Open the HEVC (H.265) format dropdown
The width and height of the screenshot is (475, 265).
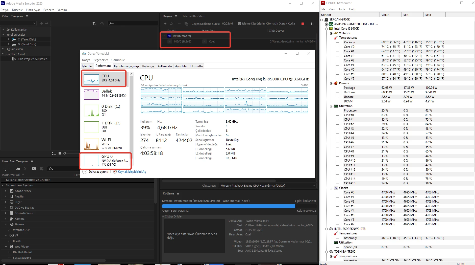(x=170, y=41)
